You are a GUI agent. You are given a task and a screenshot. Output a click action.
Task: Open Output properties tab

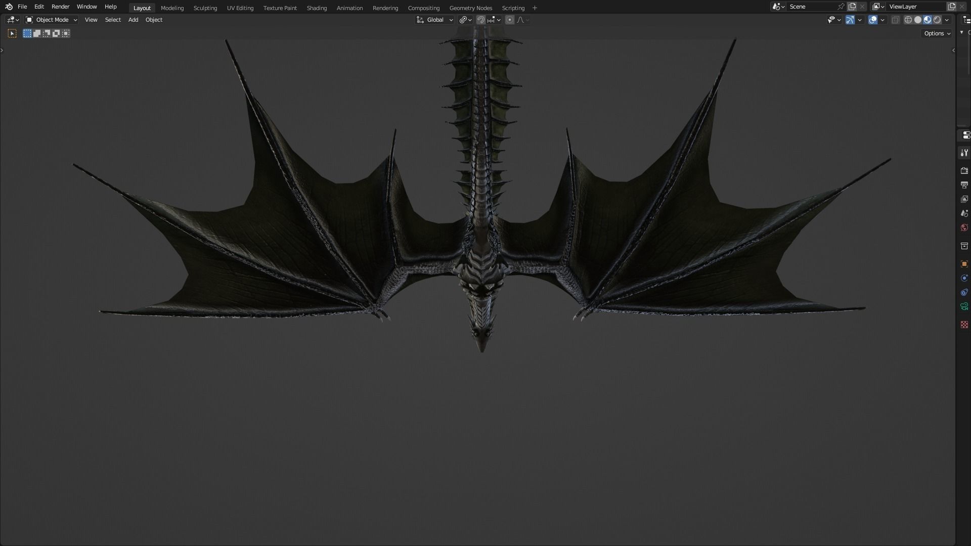964,185
